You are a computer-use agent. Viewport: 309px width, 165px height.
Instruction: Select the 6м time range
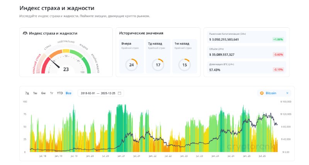pyautogui.click(x=44, y=93)
